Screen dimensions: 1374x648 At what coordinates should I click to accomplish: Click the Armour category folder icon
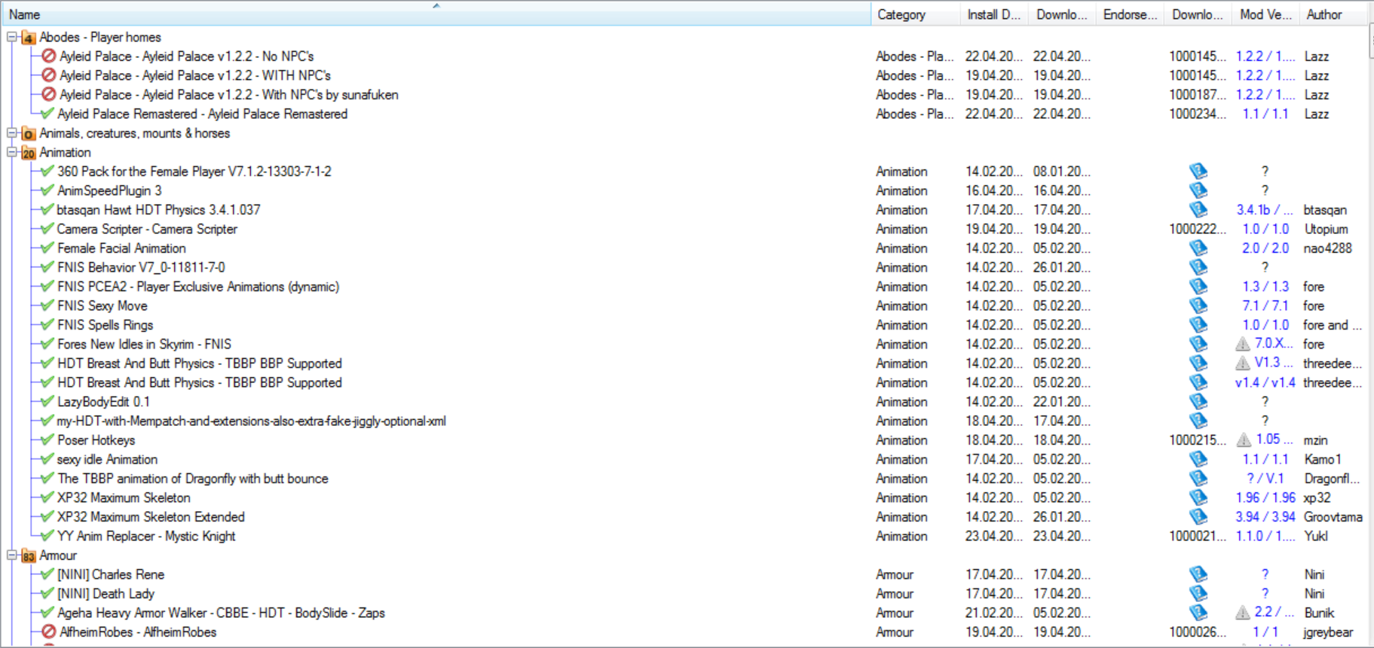click(28, 556)
